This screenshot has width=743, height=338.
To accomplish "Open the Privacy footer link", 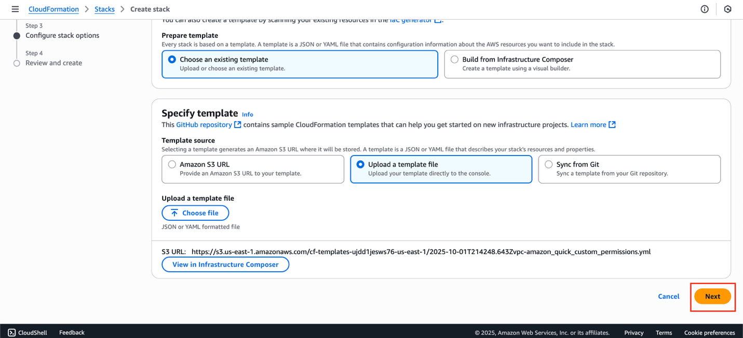I will coord(634,333).
